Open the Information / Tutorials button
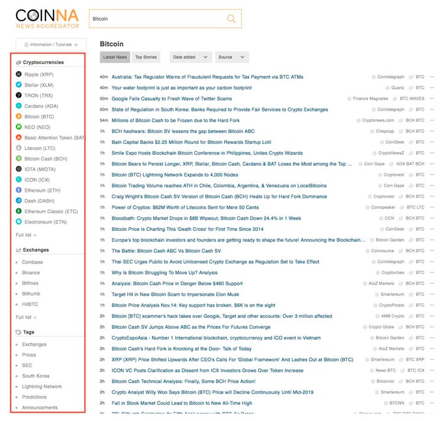 pos(51,44)
